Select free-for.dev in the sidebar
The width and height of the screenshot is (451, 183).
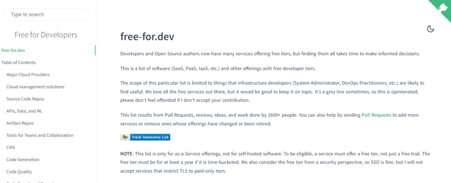click(13, 50)
